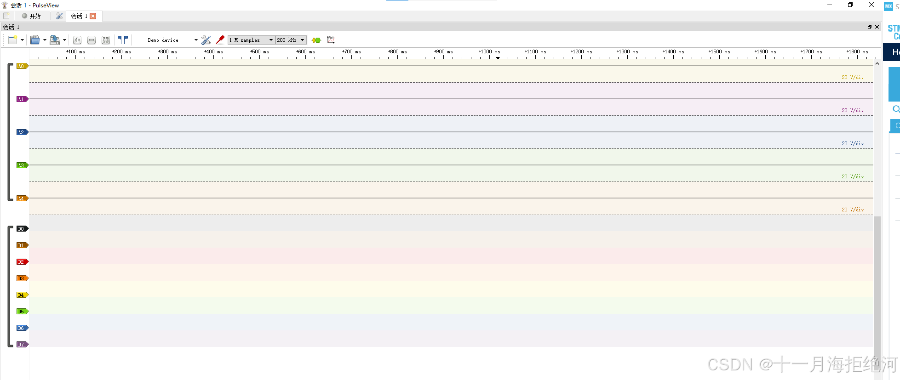Open a file with the folder icon
Screen dimensions: 900x380
pos(35,40)
